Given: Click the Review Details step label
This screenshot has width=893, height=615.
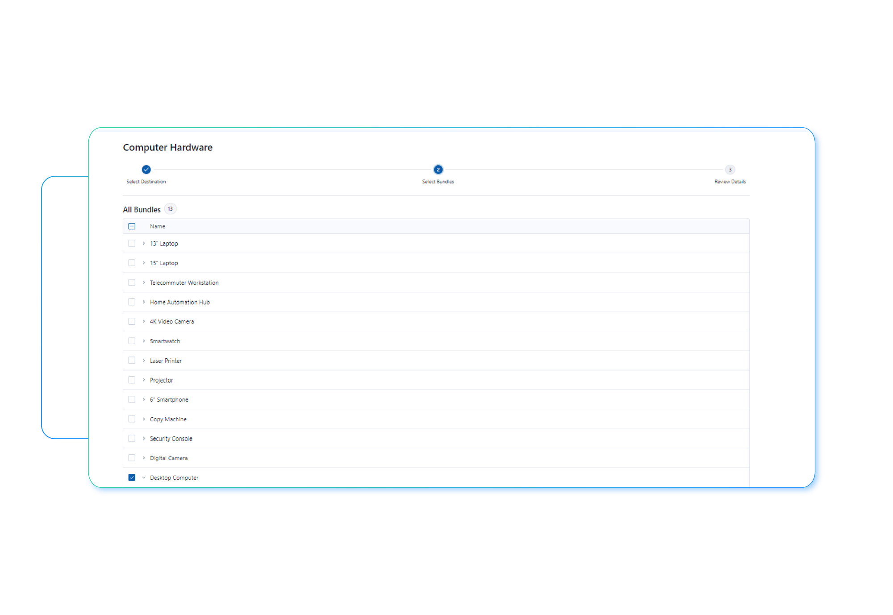Looking at the screenshot, I should tap(730, 182).
